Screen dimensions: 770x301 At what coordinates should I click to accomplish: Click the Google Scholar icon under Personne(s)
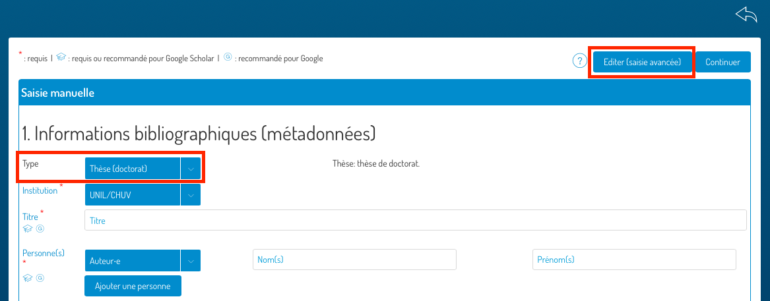pyautogui.click(x=28, y=278)
